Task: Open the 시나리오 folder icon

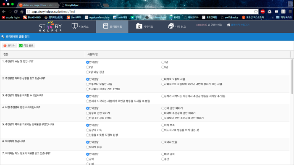Action: click(x=139, y=26)
